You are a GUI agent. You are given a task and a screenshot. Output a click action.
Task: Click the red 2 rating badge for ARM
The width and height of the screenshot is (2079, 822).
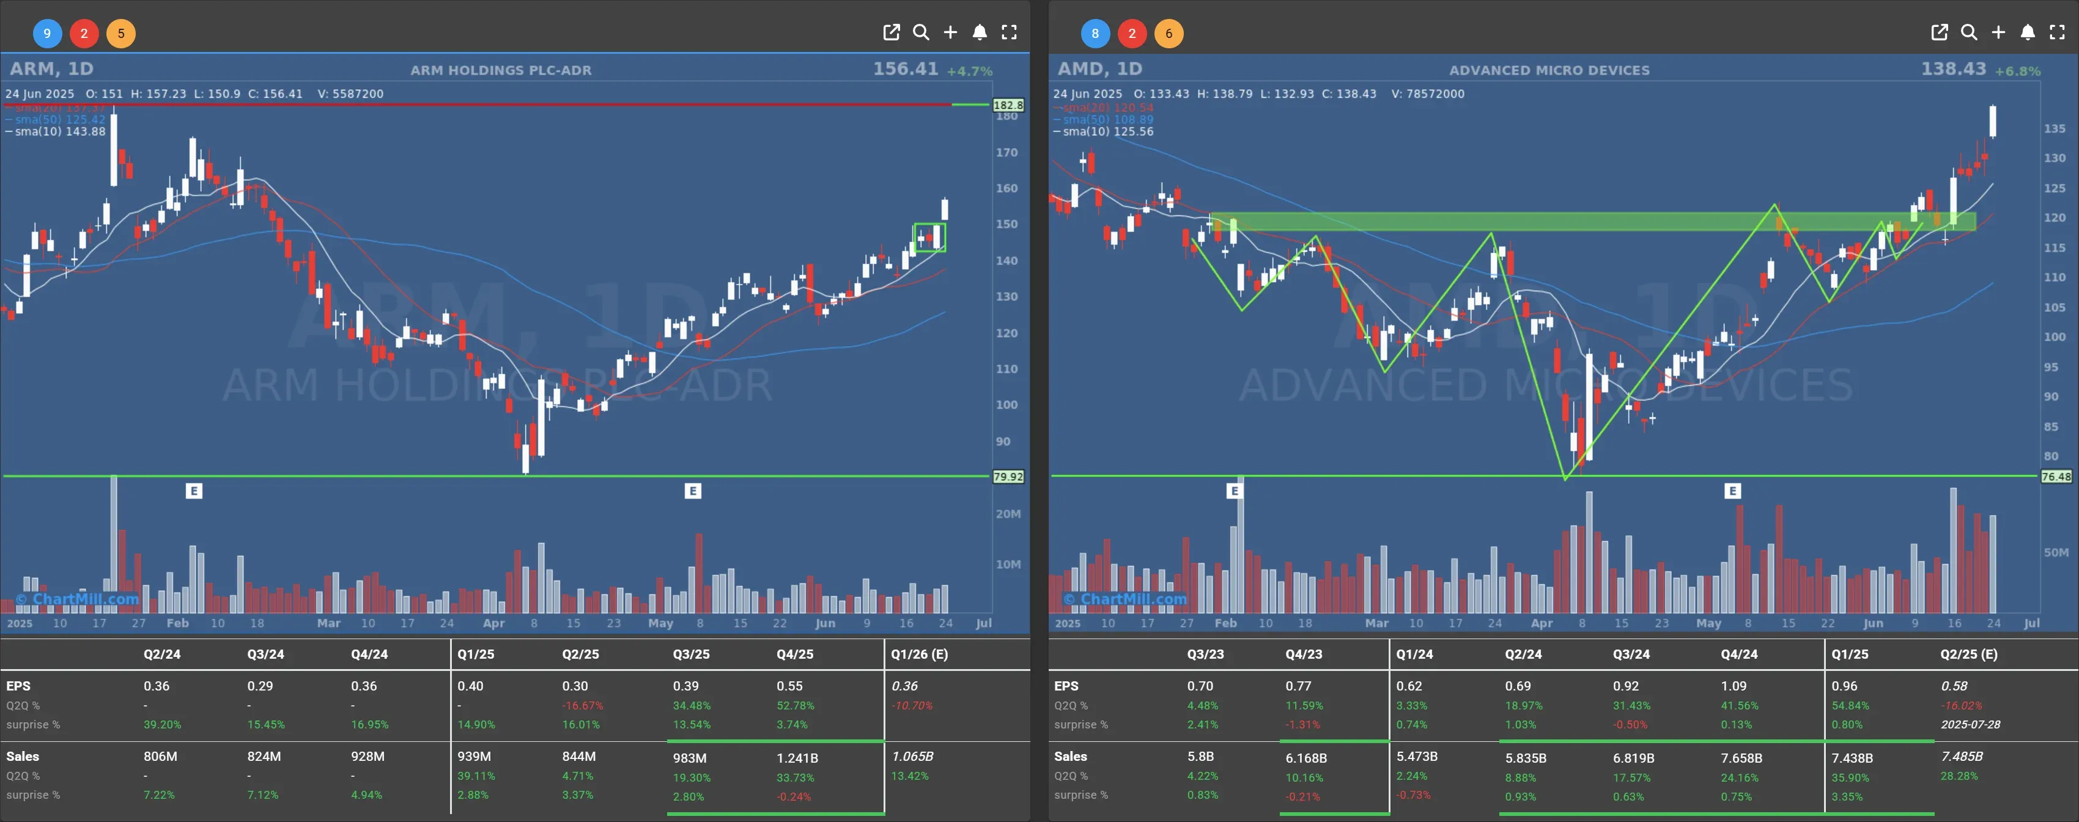[x=84, y=33]
